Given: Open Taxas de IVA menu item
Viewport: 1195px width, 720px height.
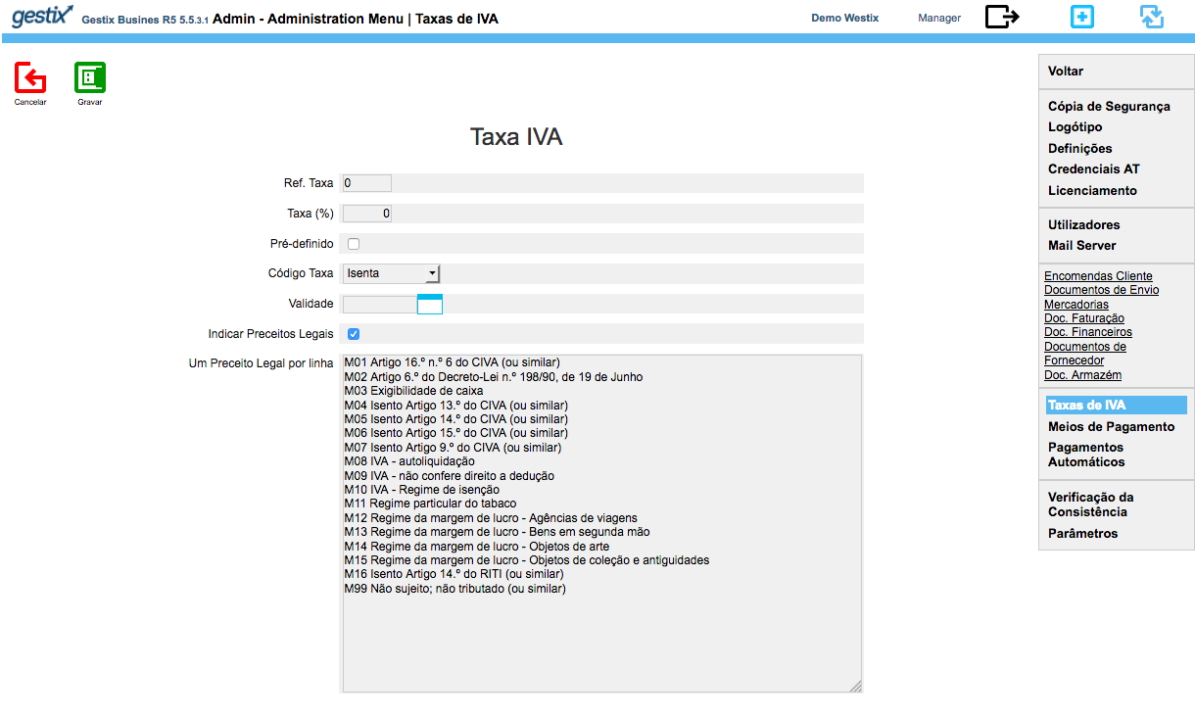Looking at the screenshot, I should pos(1086,406).
